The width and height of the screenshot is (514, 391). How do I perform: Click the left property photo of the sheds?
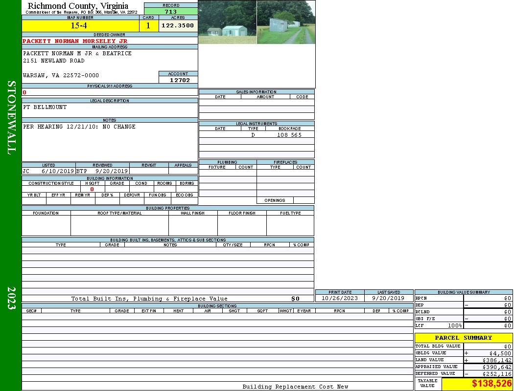click(227, 22)
